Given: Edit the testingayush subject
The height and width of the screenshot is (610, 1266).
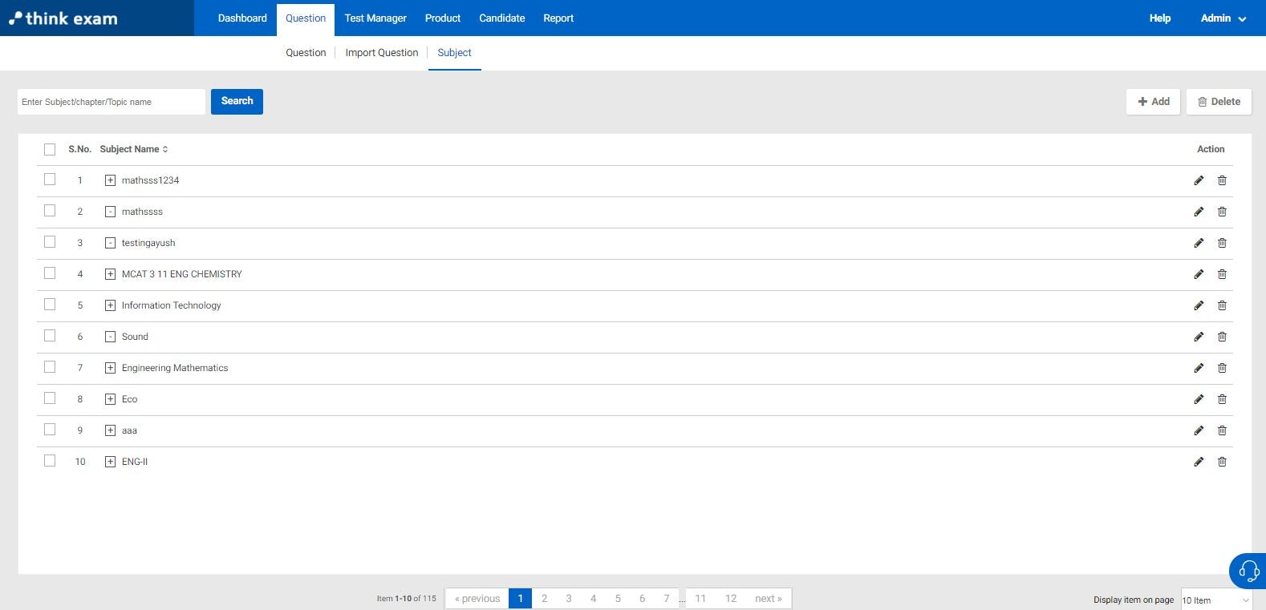Looking at the screenshot, I should pos(1199,243).
